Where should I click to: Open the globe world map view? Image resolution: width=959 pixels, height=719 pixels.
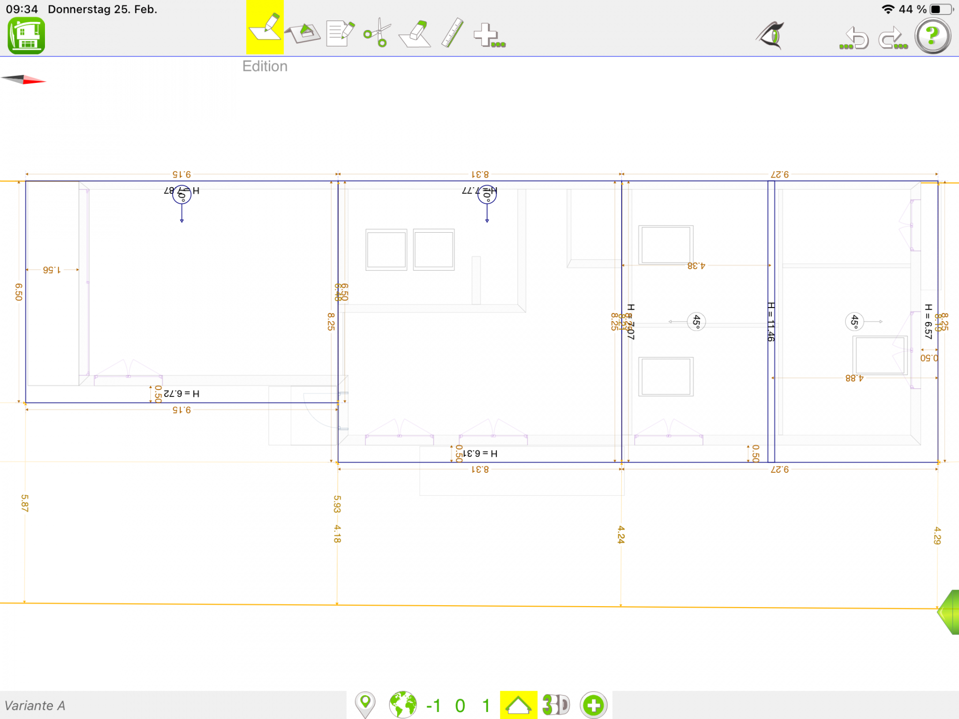coord(403,705)
